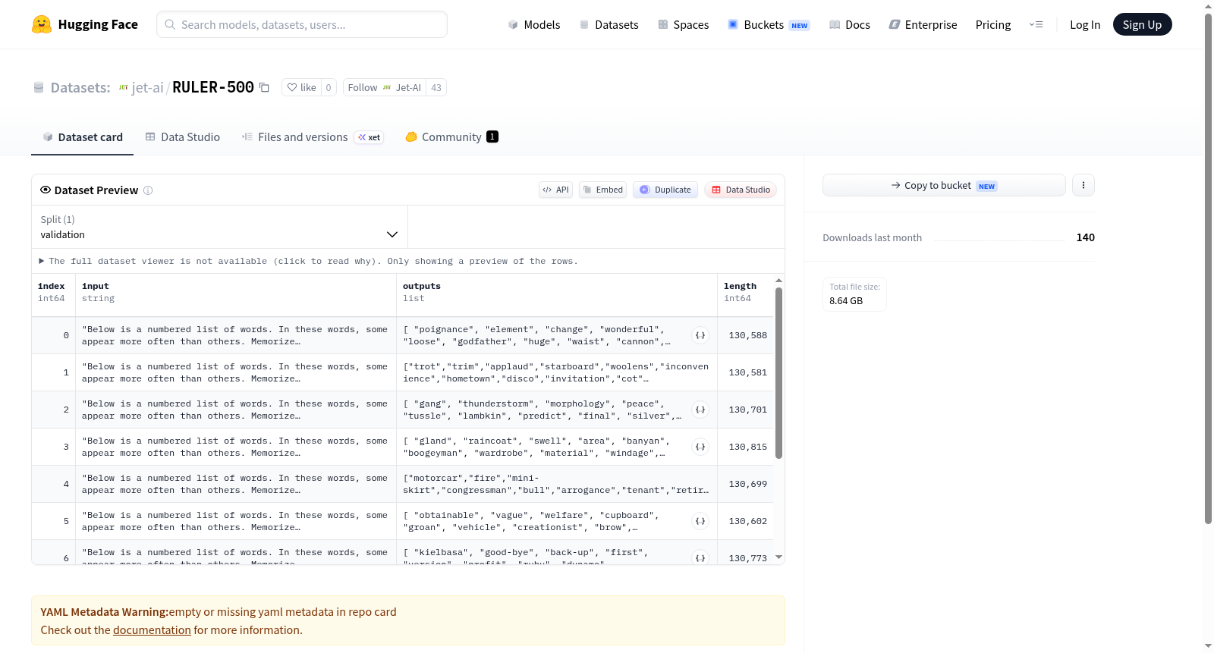Click the Embed button
The height and width of the screenshot is (653, 1214).
coord(602,190)
